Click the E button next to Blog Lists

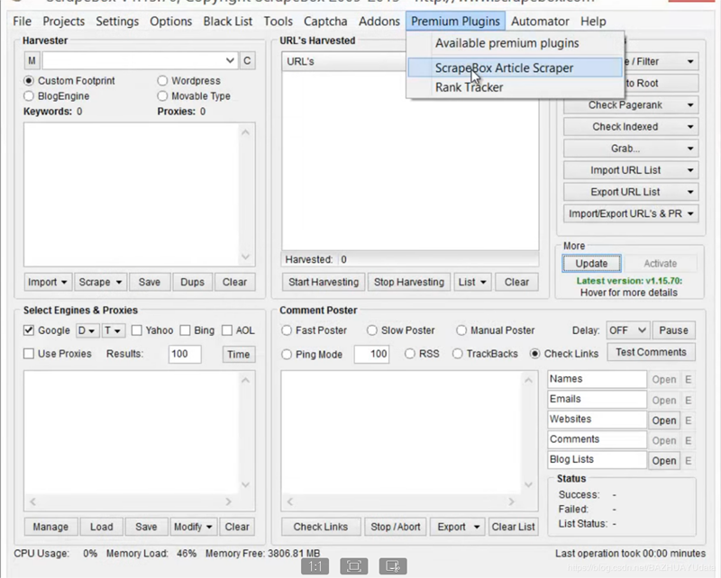click(689, 460)
